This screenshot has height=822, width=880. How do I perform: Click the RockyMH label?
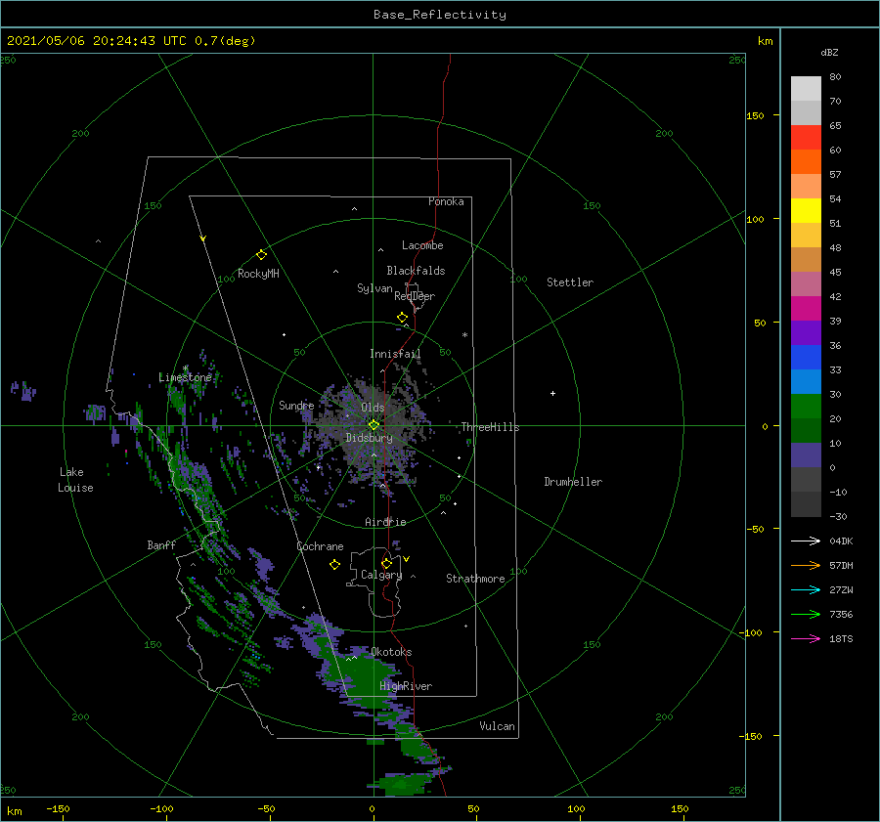pos(258,274)
